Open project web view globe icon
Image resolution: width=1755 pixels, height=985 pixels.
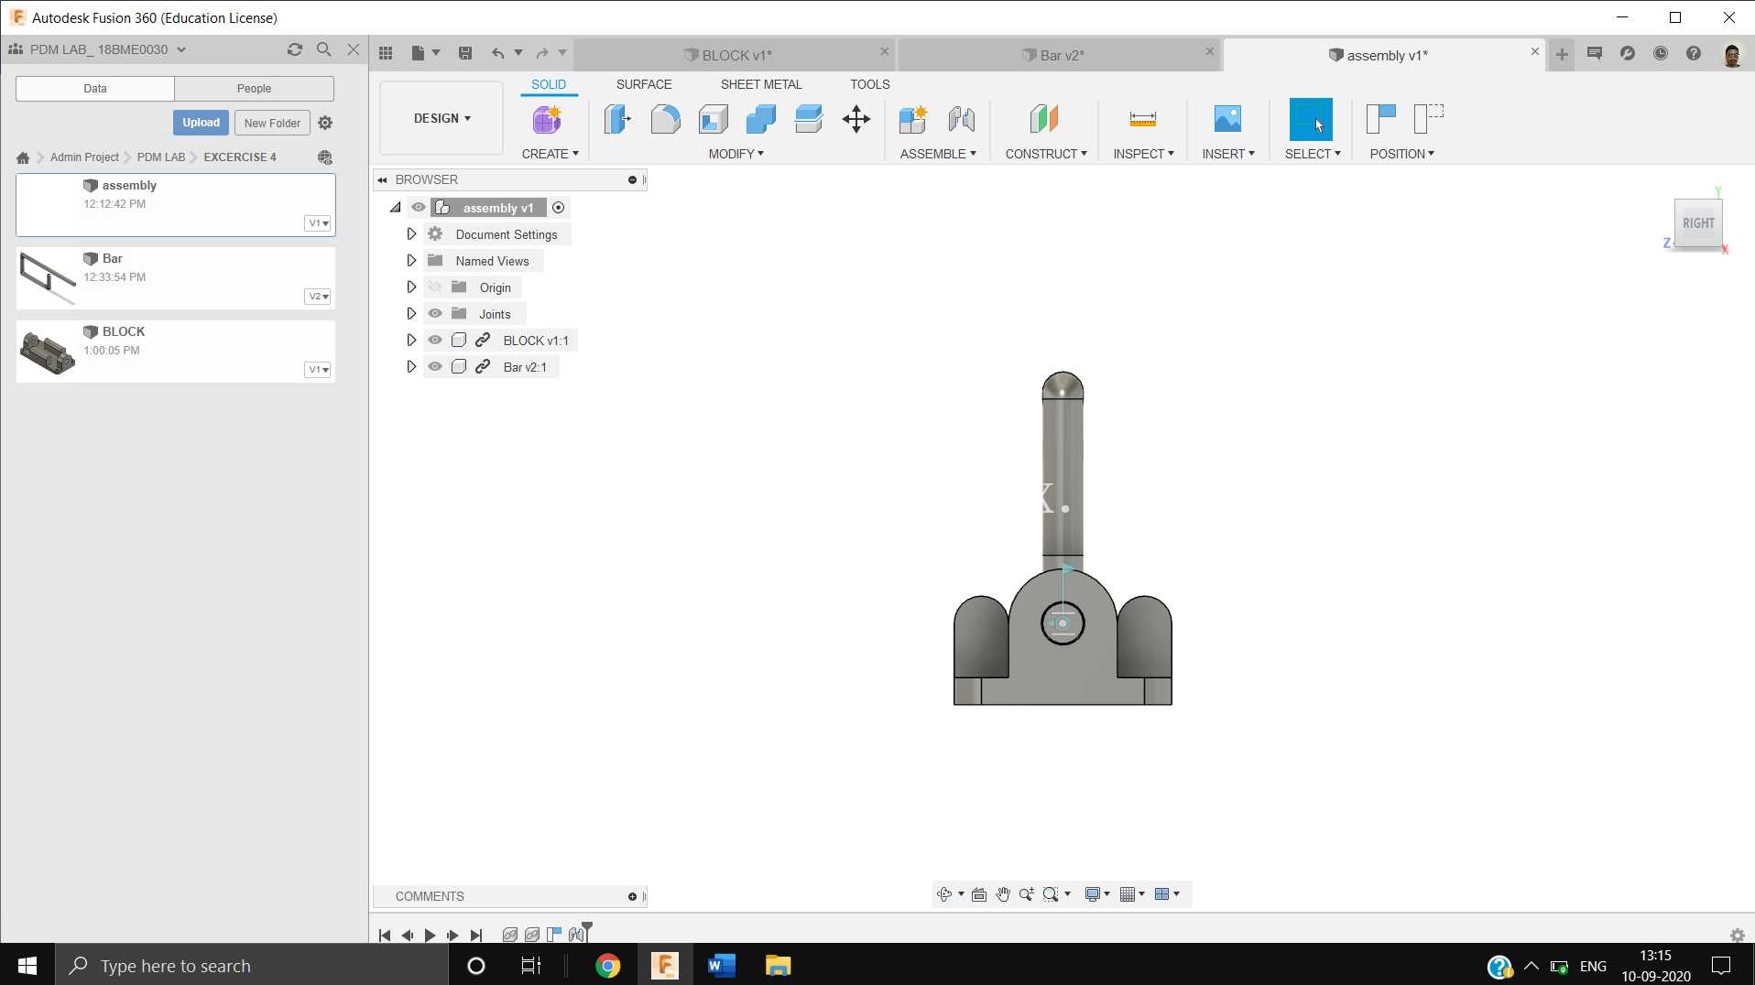(x=324, y=157)
